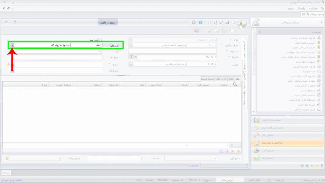This screenshot has height=183, width=325.
Task: Open the عملیات menu in the menu bar
Action: tap(313, 8)
